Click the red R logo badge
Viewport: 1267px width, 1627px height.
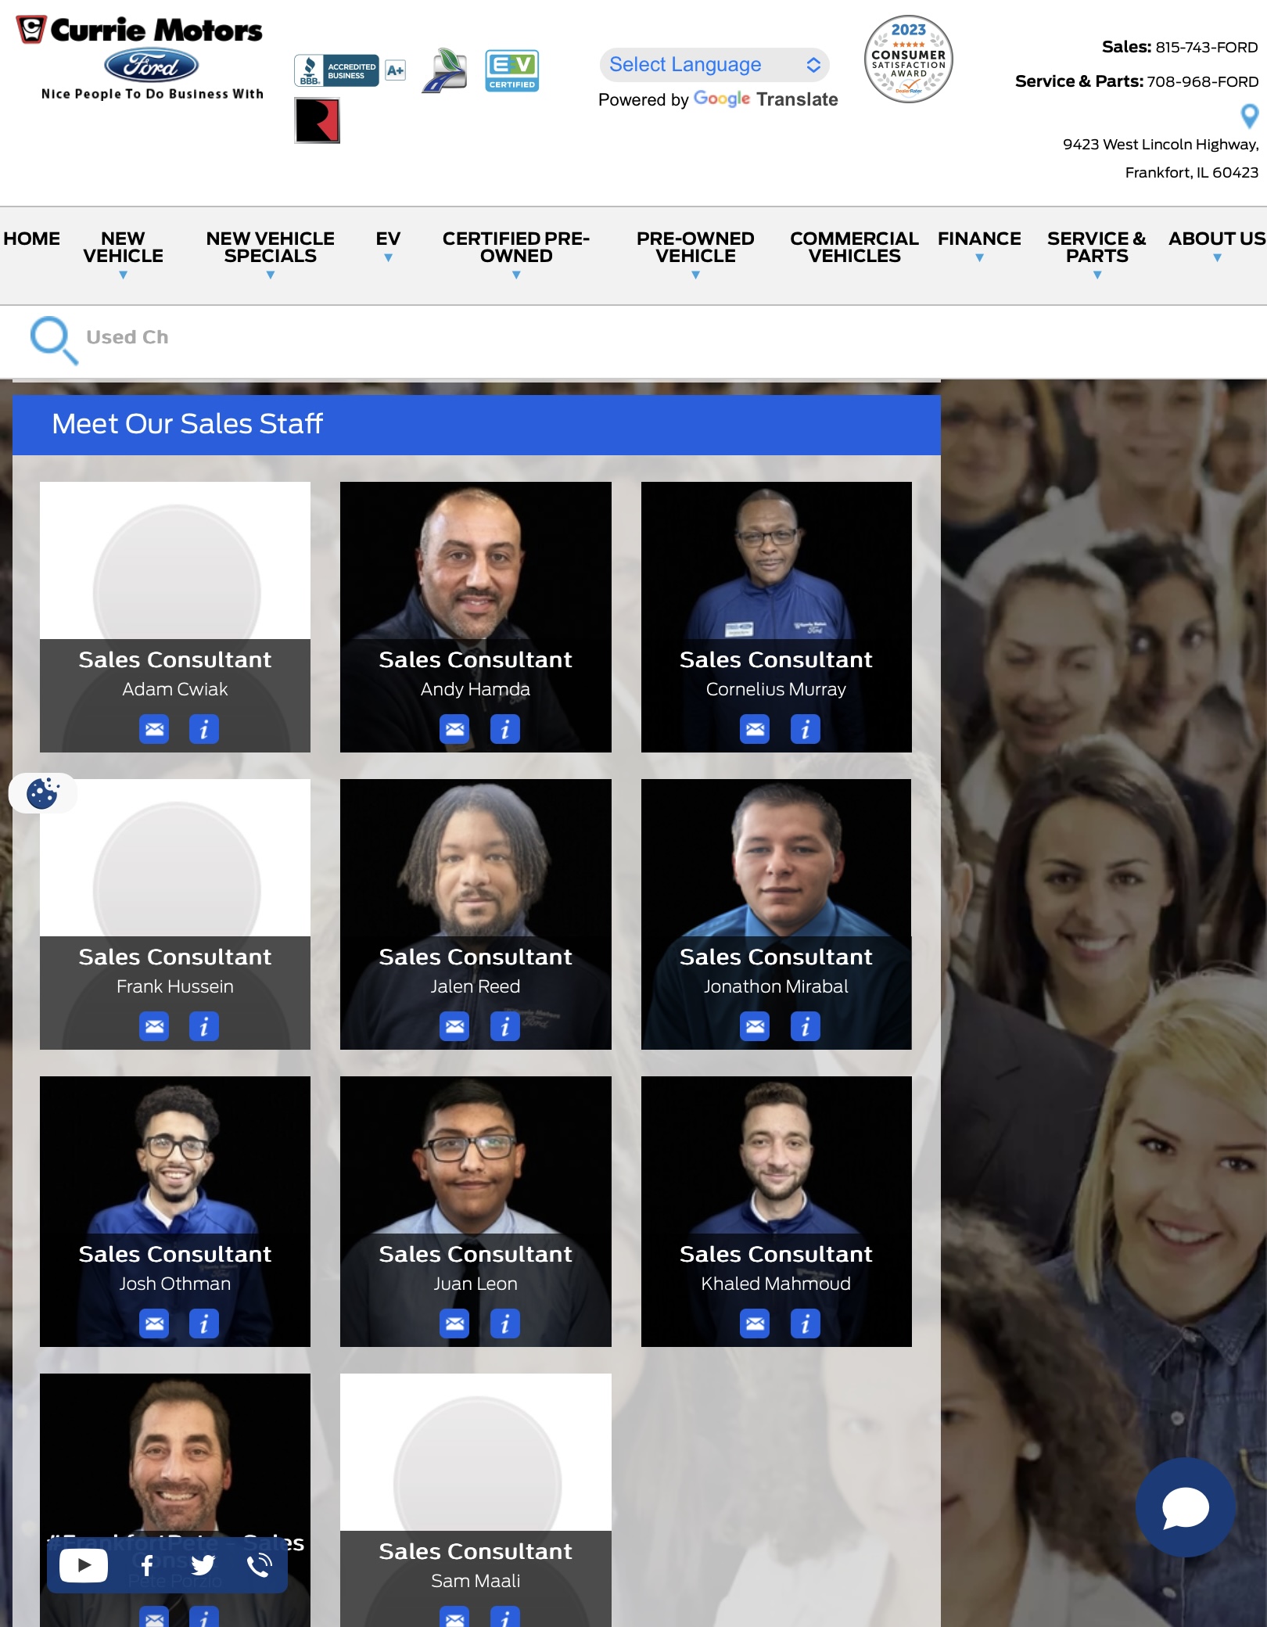(x=318, y=120)
